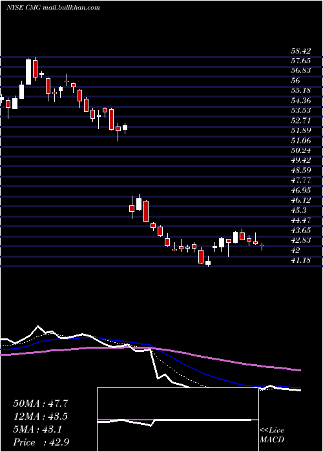Click inside the MACD indicator panel
Screen dimensions: 323x452
(x=178, y=420)
